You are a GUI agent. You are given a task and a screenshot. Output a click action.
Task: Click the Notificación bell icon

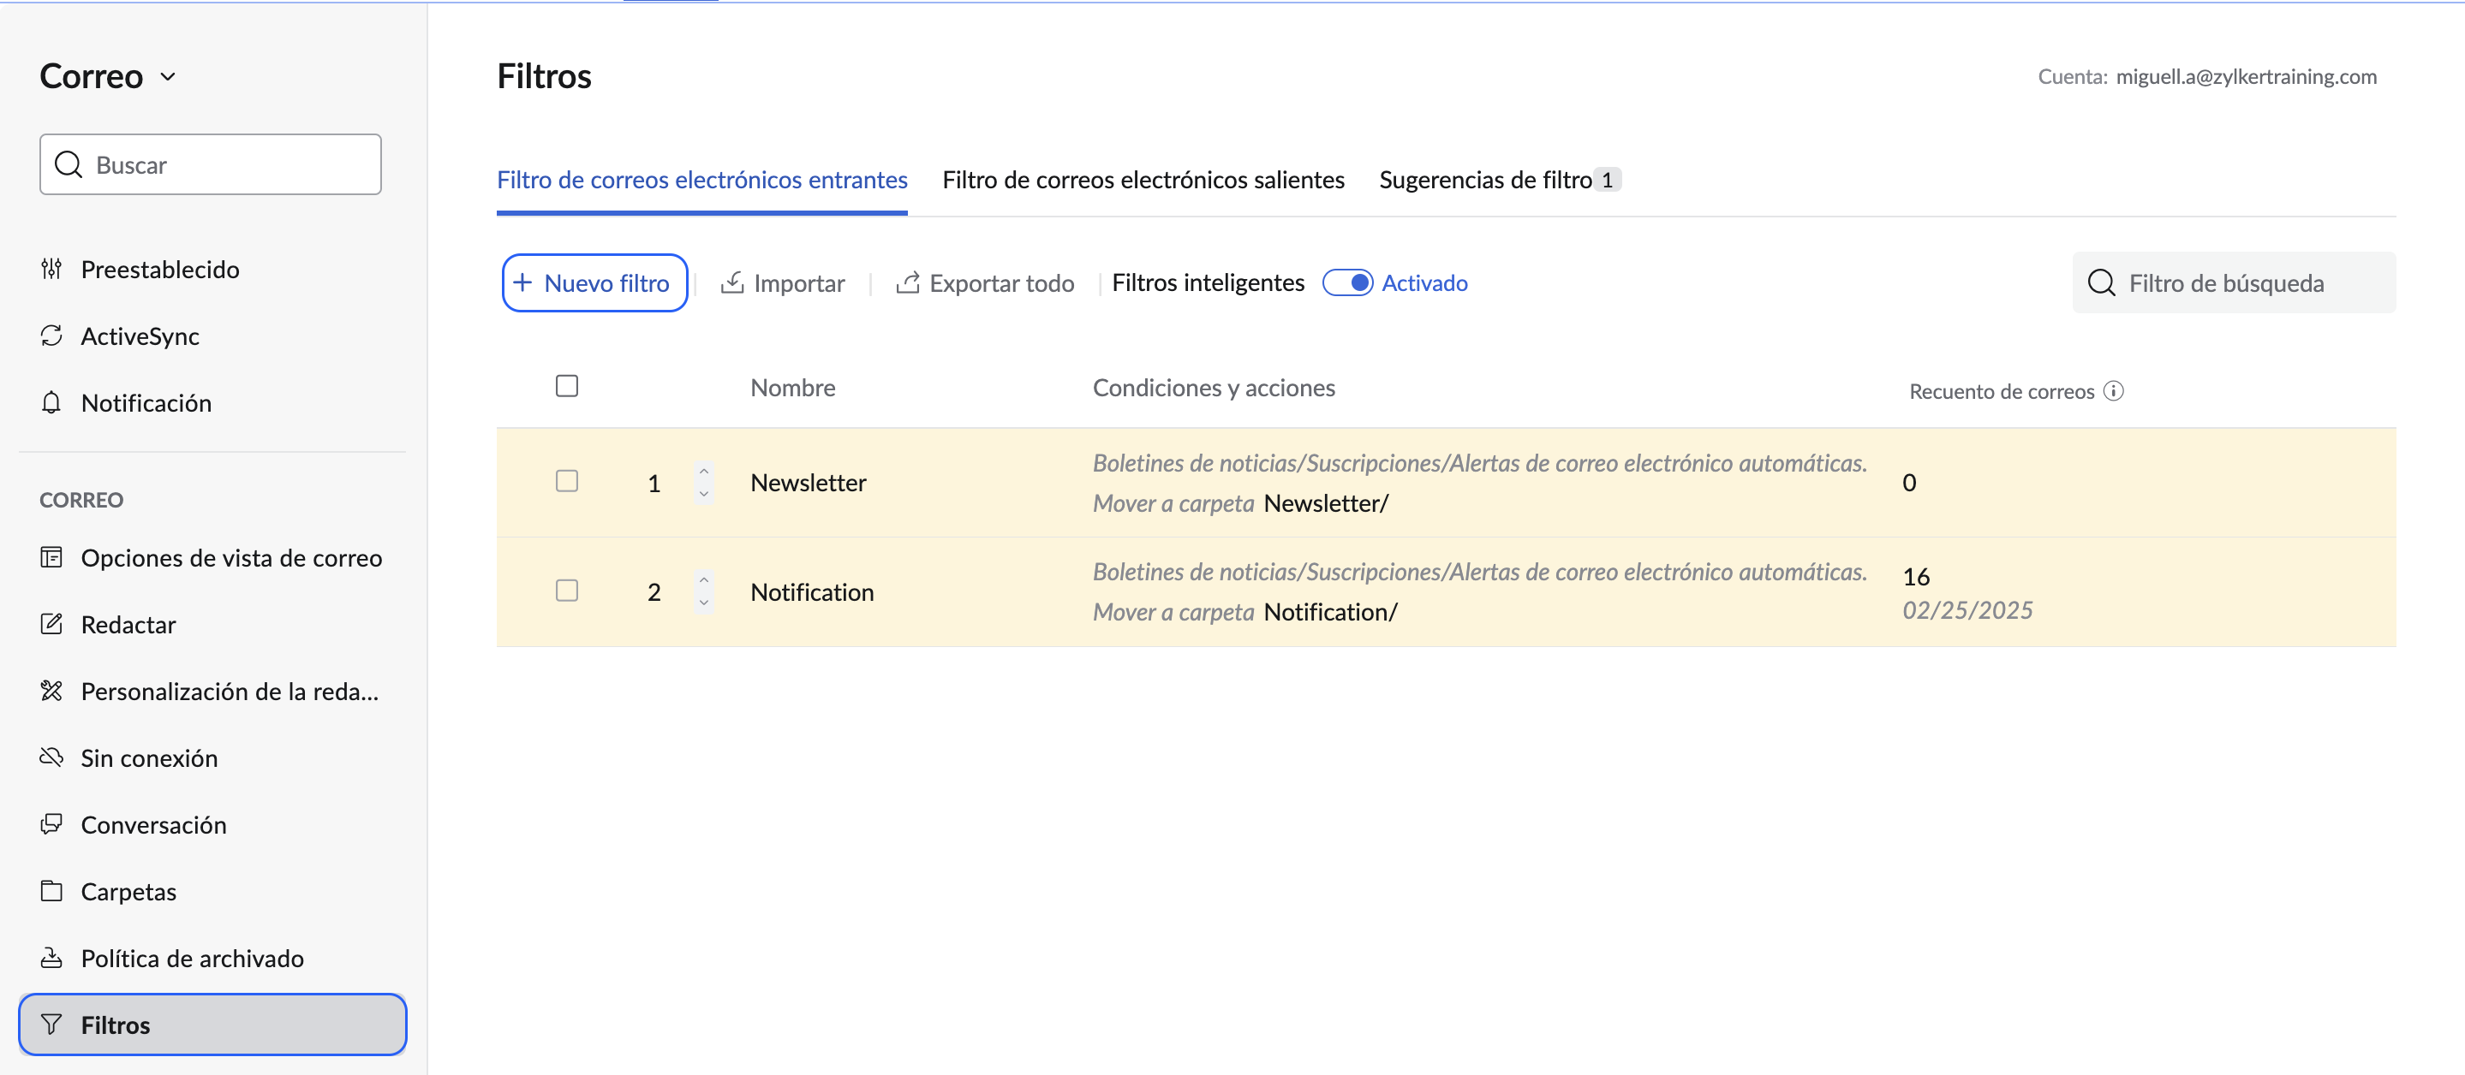pos(51,402)
